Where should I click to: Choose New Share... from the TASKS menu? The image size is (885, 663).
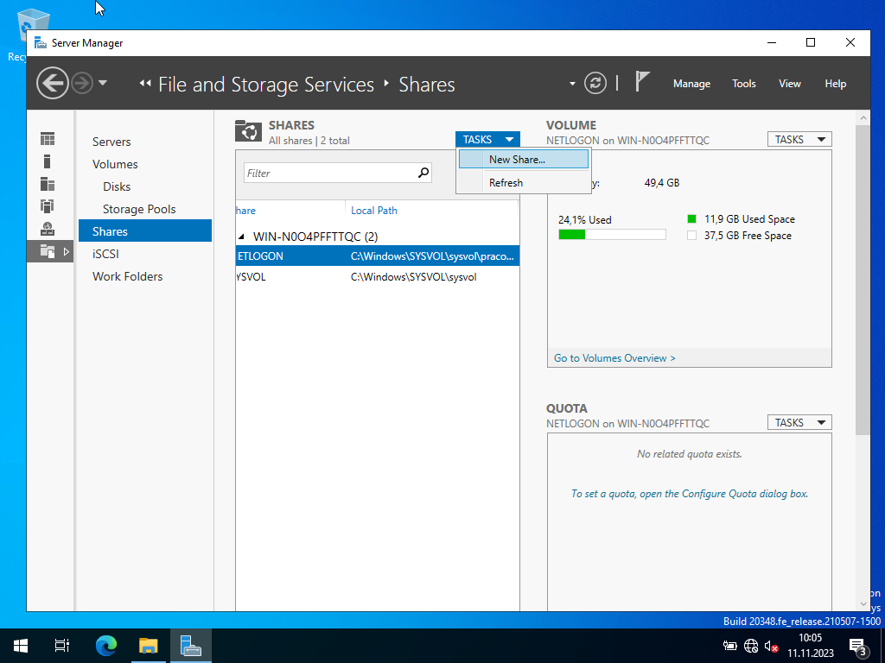[517, 159]
